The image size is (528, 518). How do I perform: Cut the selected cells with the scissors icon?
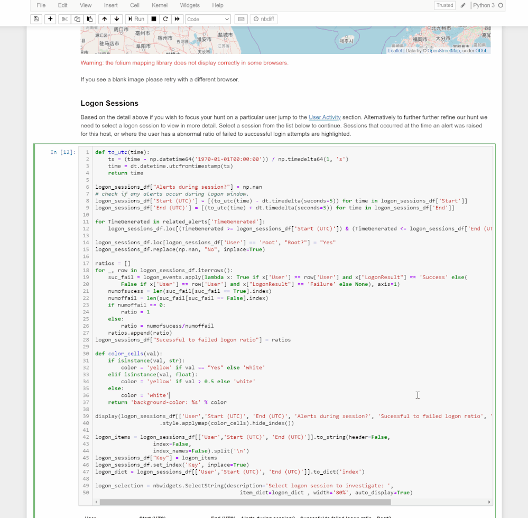(64, 19)
